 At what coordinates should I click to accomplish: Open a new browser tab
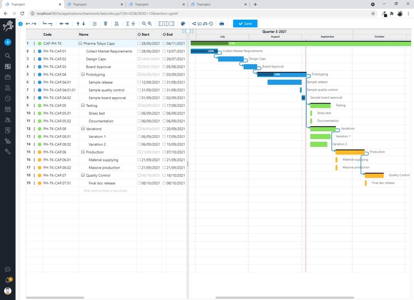(x=255, y=4)
